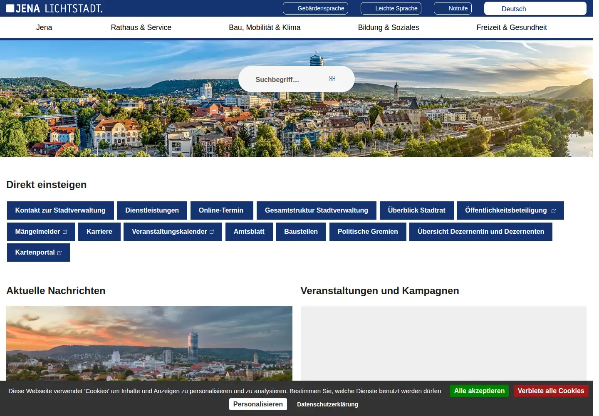This screenshot has width=599, height=416.
Task: Open the Jena menu
Action: click(x=44, y=27)
